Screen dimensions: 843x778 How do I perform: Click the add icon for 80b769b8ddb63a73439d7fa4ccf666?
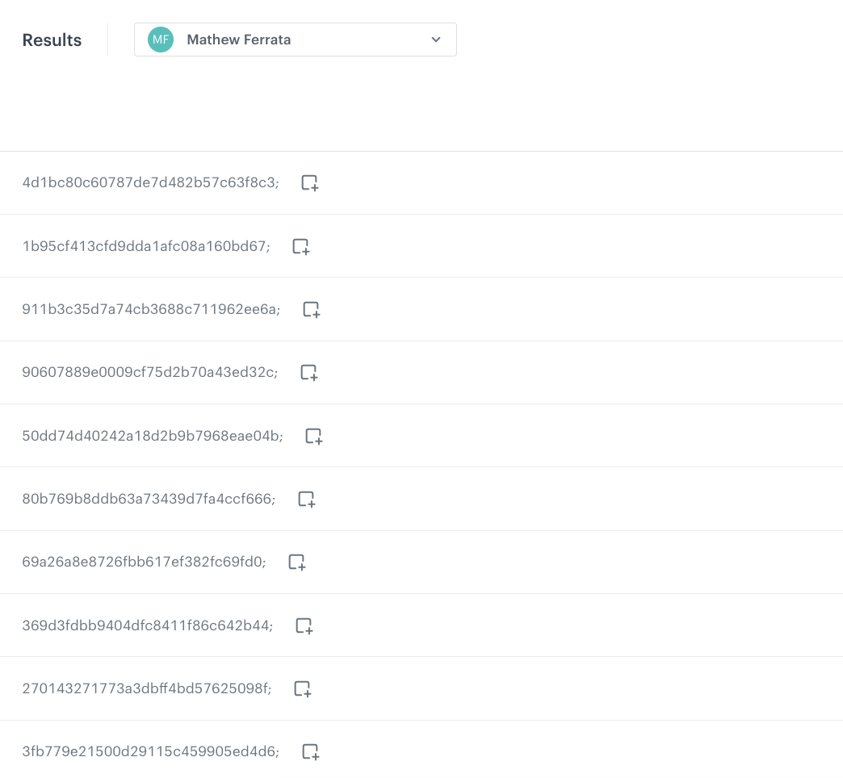pos(306,500)
